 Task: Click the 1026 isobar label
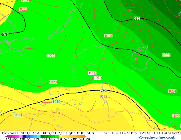pyautogui.click(x=166, y=55)
